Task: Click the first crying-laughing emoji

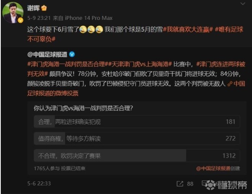Action: [x=83, y=29]
